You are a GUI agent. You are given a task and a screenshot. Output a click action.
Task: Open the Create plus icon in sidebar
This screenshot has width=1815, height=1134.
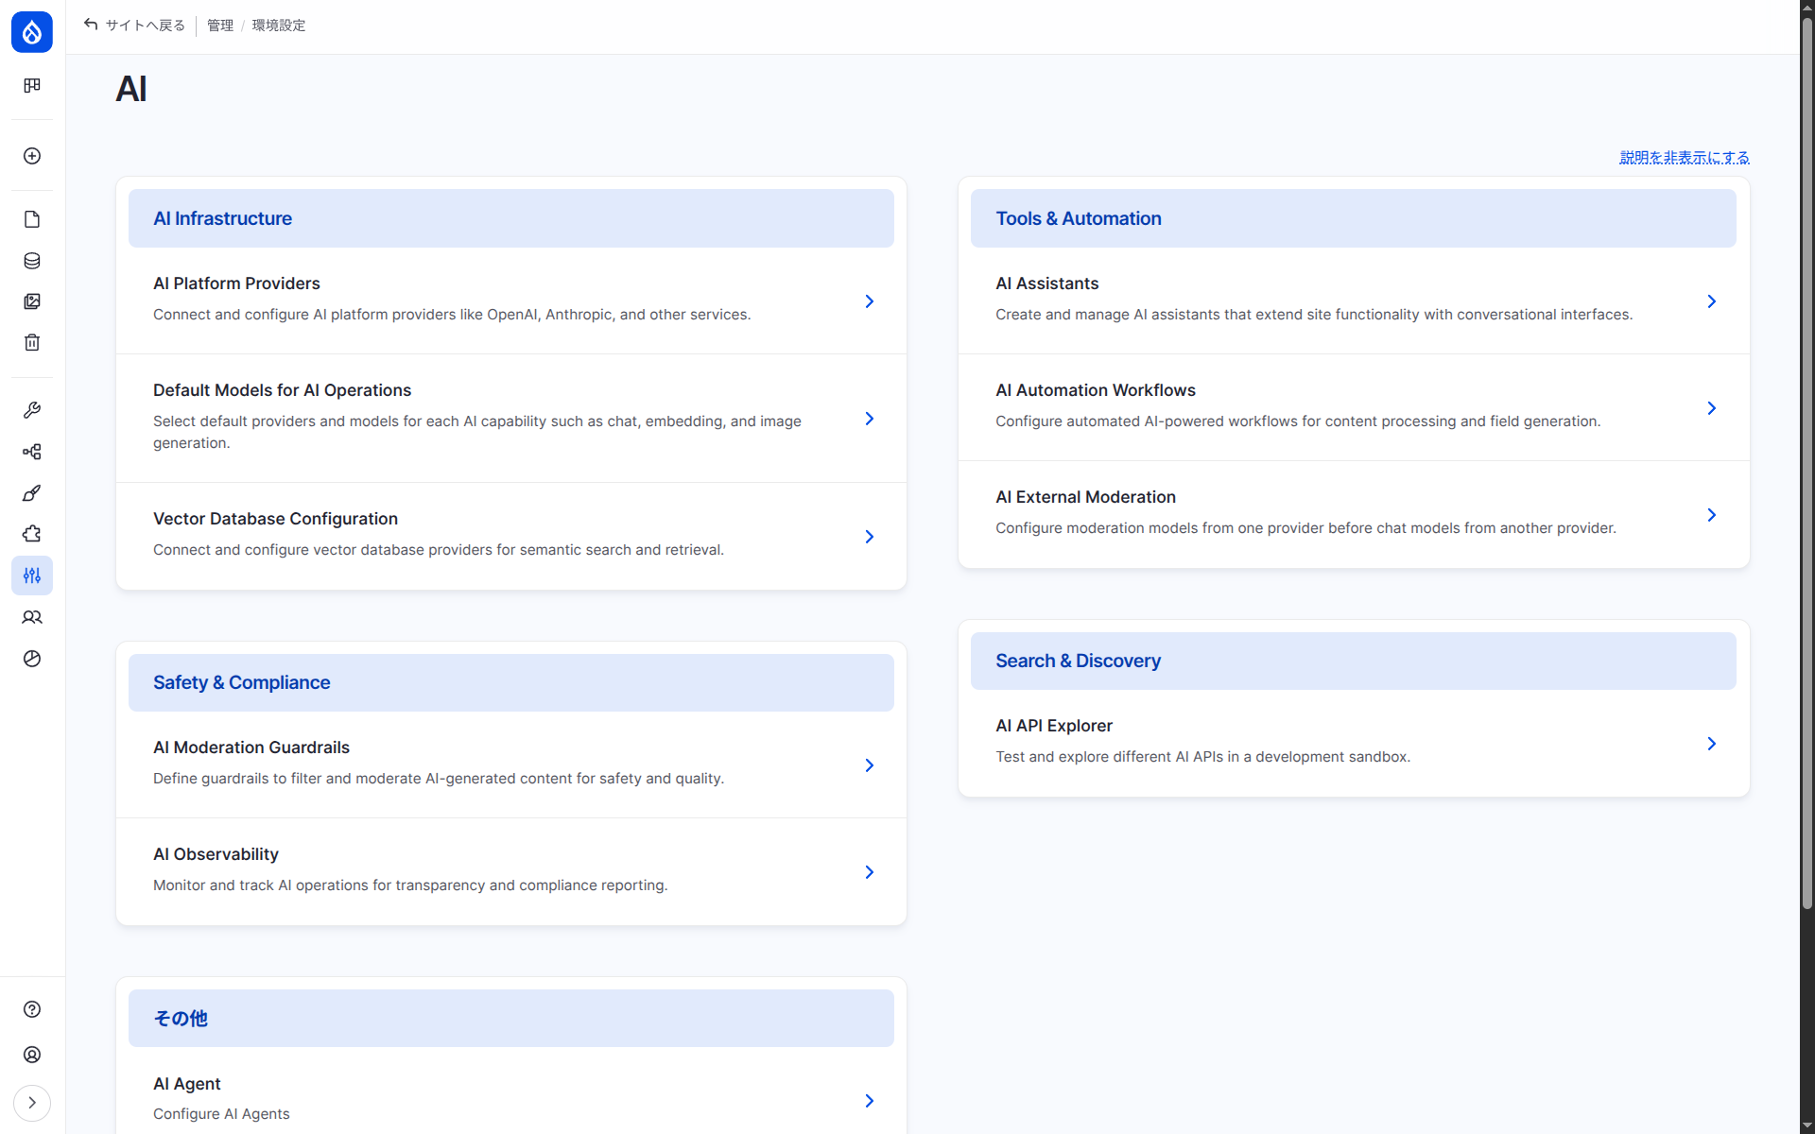coord(32,156)
